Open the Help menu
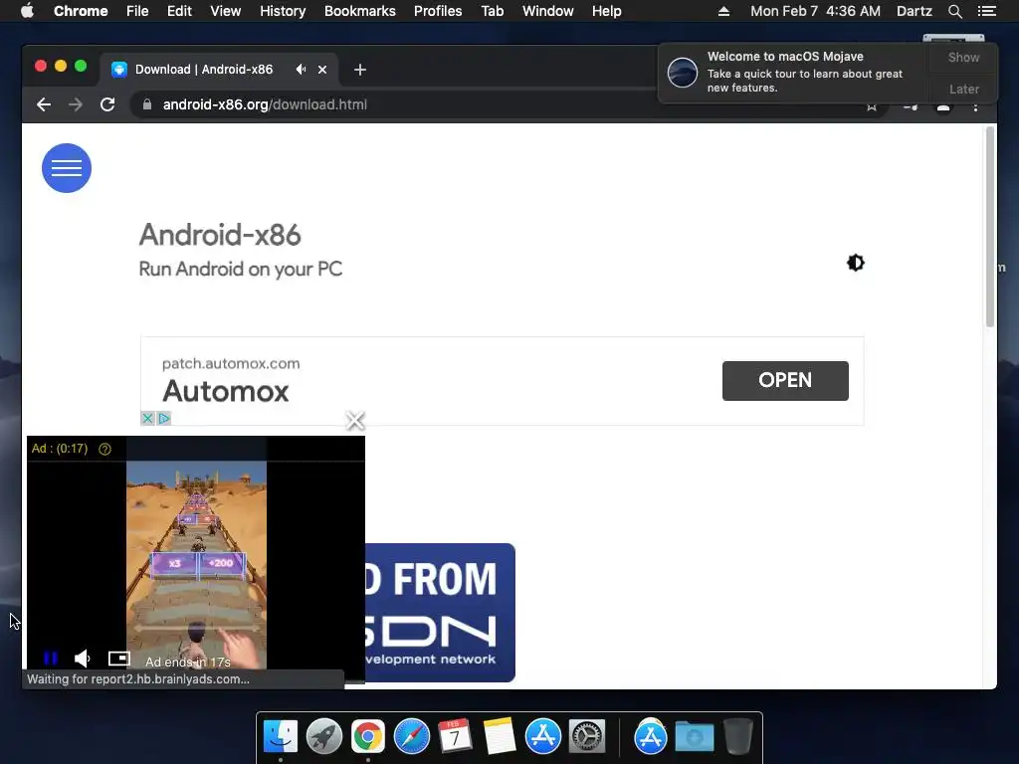Viewport: 1019px width, 764px height. tap(606, 11)
